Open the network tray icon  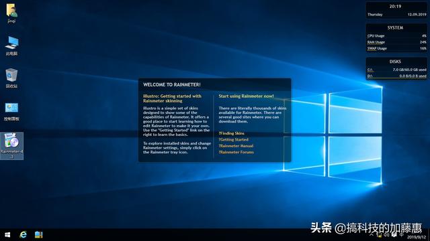379,235
